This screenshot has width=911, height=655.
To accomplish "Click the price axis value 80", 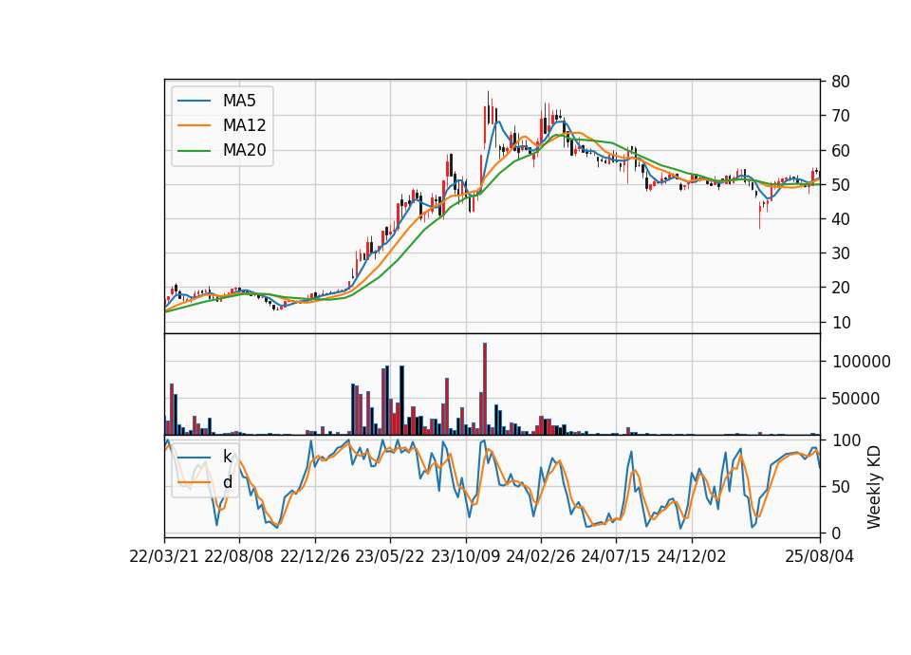I will pyautogui.click(x=841, y=82).
